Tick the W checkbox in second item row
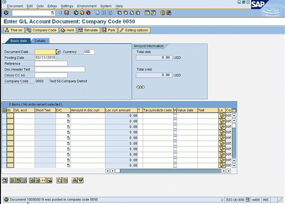The height and width of the screenshot is (204, 285). point(175,121)
